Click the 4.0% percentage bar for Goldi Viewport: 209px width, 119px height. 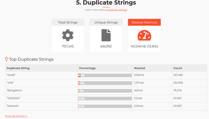tap(105, 75)
